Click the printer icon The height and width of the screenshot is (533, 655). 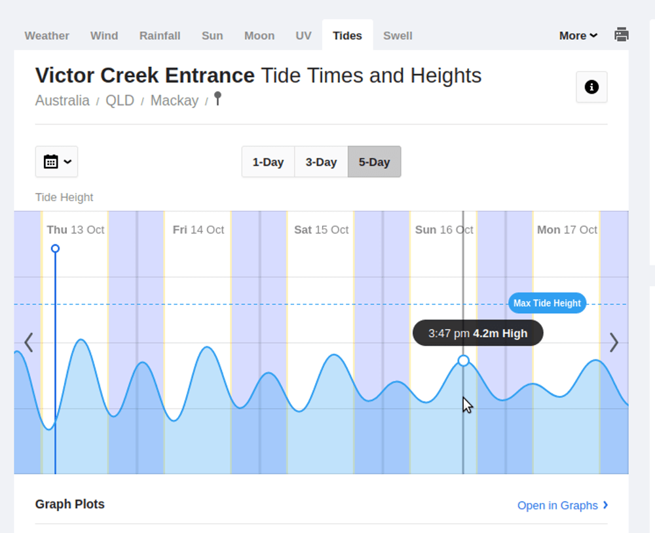coord(621,35)
